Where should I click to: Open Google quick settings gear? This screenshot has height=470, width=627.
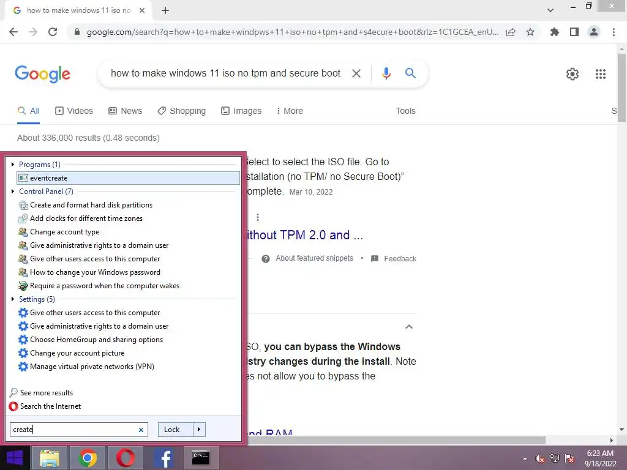(573, 74)
